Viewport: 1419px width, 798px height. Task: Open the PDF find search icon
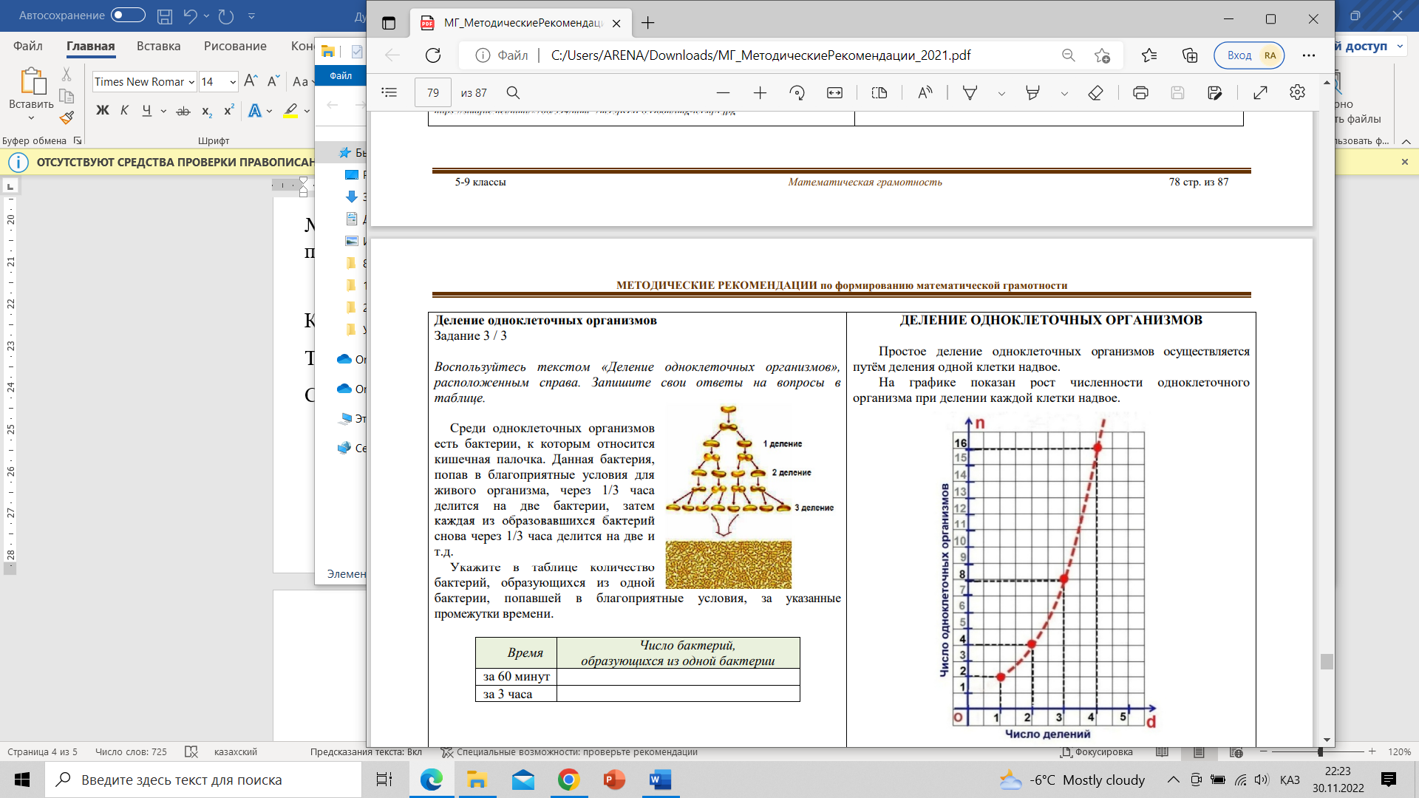tap(513, 92)
